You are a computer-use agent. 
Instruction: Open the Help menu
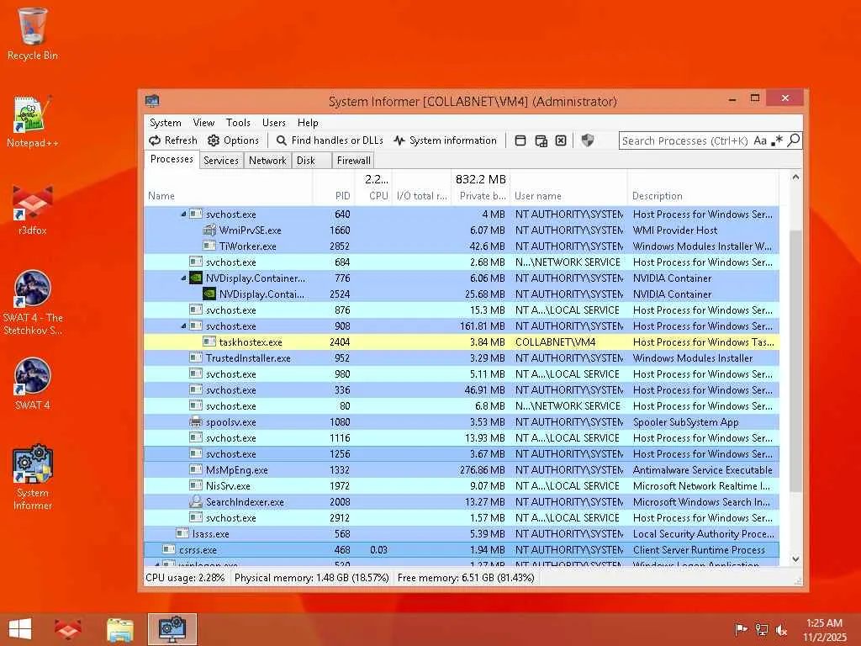point(308,123)
